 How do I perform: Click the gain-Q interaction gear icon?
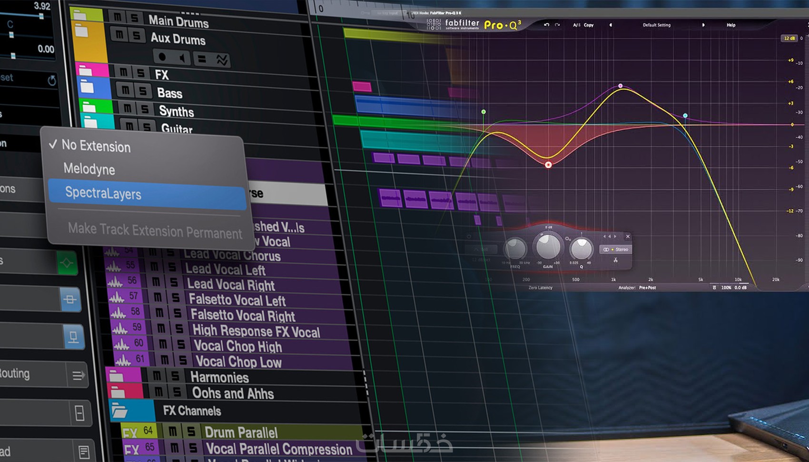[567, 238]
